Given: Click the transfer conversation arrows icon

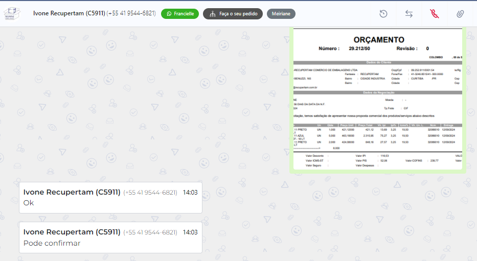Looking at the screenshot, I should (x=409, y=14).
